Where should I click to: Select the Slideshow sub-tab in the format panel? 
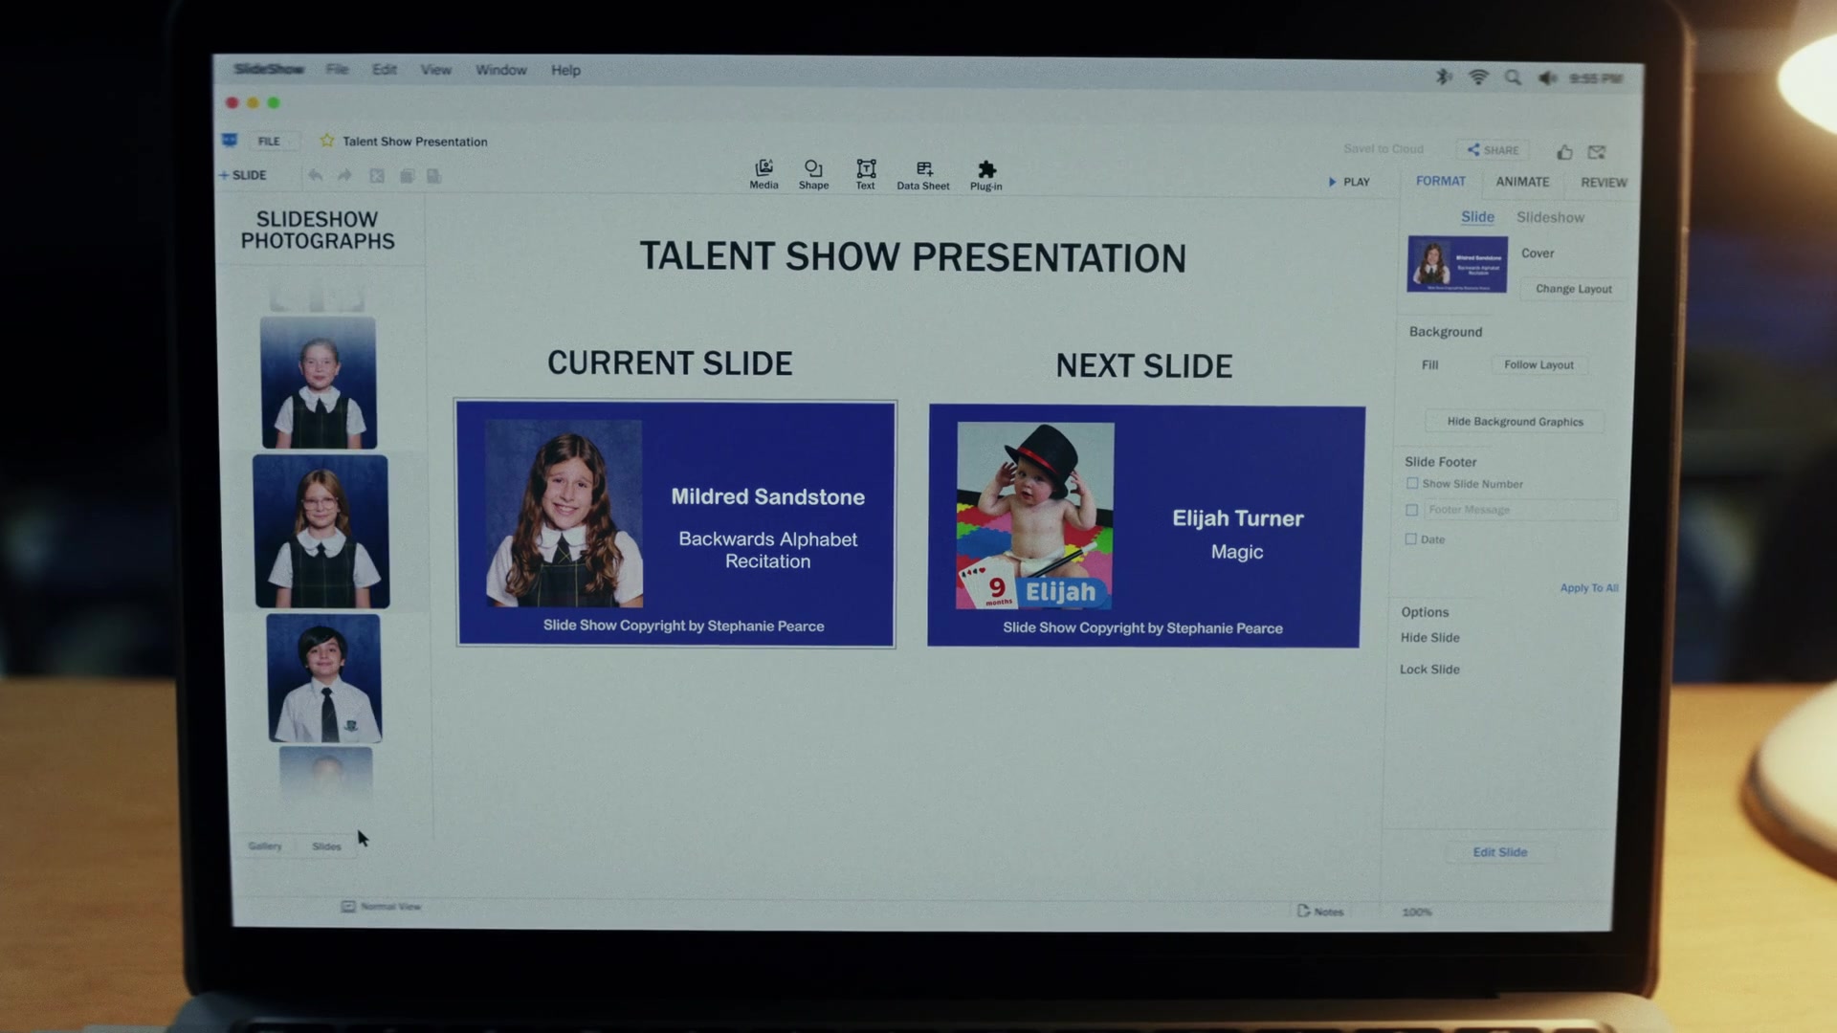tap(1550, 217)
